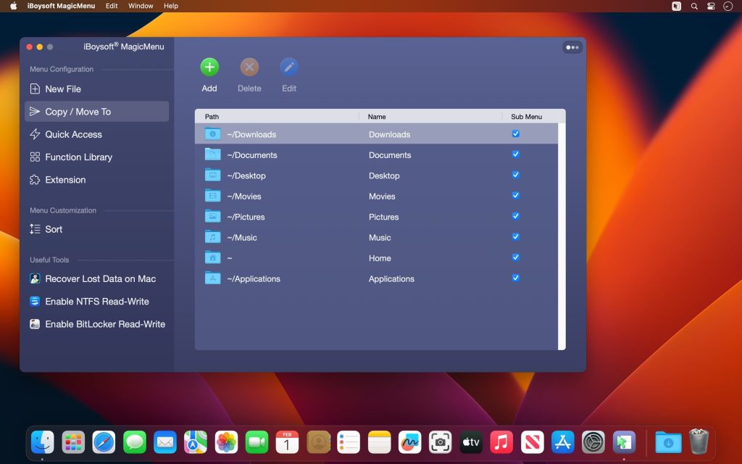Uncheck Sub Menu for Applications row
The image size is (742, 464).
pos(515,278)
